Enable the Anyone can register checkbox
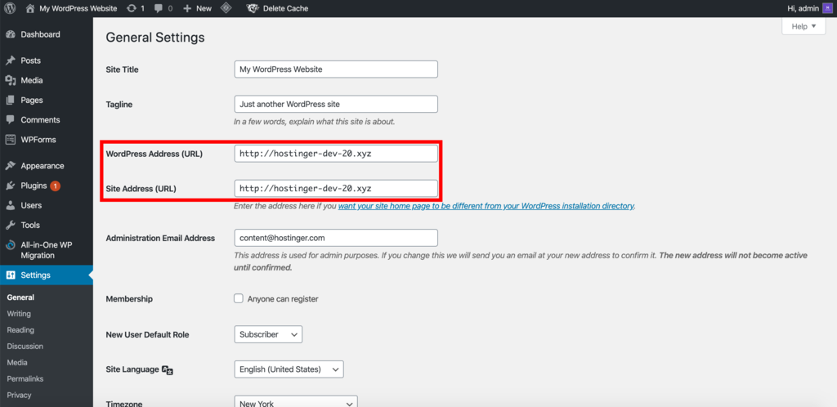 pos(239,299)
